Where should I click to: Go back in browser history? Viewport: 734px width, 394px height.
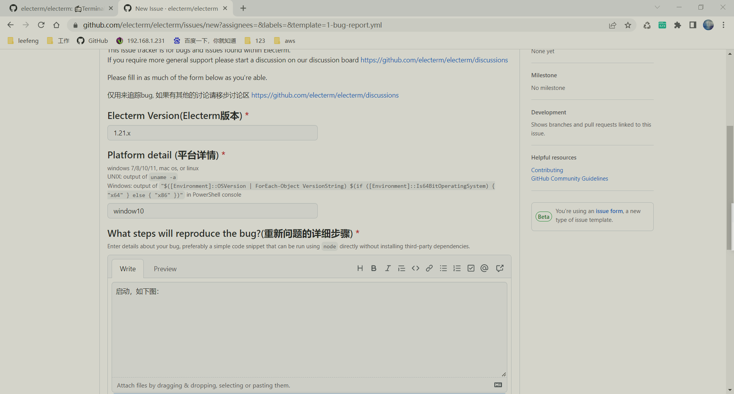pyautogui.click(x=11, y=25)
